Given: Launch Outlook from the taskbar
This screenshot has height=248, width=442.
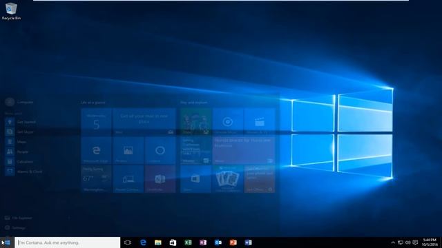Looking at the screenshot, I should click(218, 242).
